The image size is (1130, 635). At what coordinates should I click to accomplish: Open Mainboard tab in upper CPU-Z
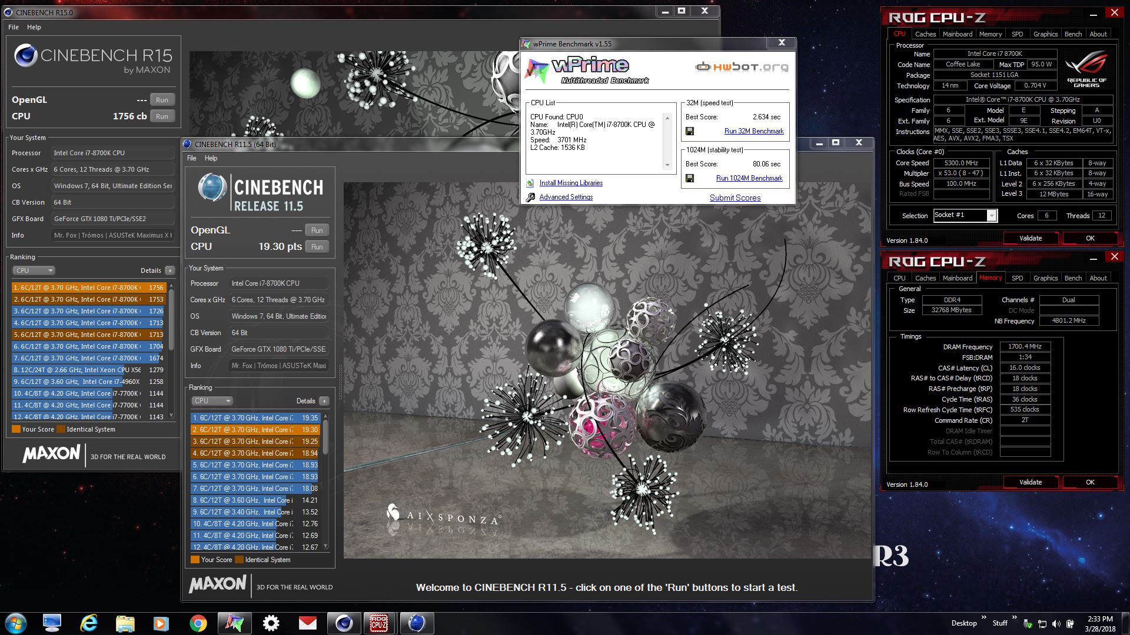[958, 34]
